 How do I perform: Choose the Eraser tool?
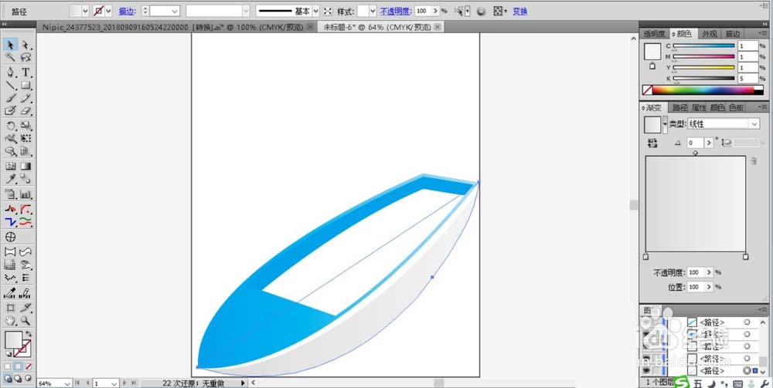[x=26, y=111]
